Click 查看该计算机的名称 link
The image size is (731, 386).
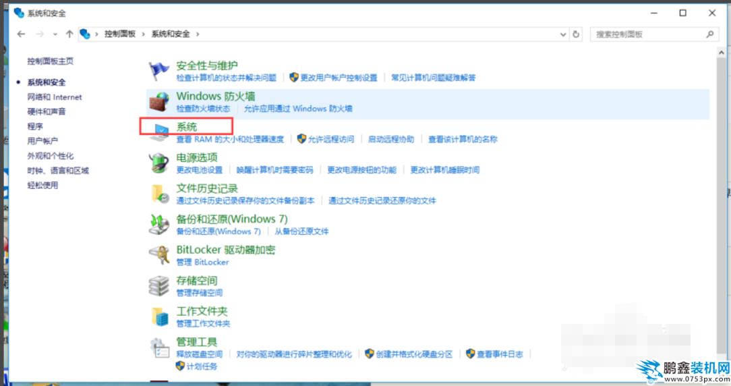pos(463,140)
